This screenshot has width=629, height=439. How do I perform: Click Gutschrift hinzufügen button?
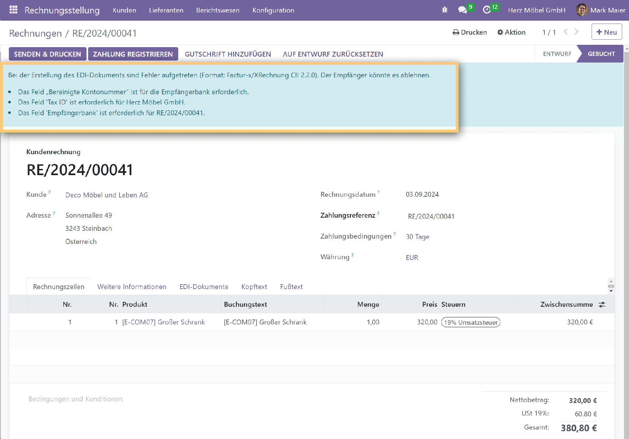point(228,54)
